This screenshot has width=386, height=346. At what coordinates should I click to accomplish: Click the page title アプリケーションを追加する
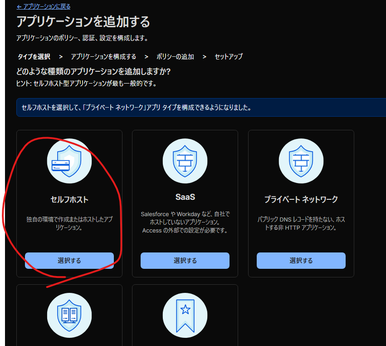tap(83, 21)
